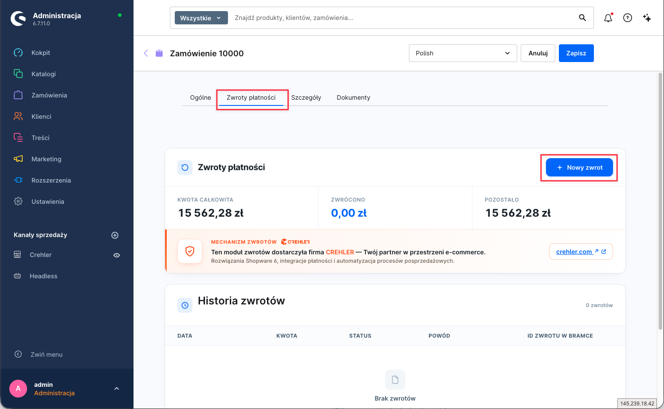Switch to the Szczegóły tab
The width and height of the screenshot is (664, 409).
306,97
